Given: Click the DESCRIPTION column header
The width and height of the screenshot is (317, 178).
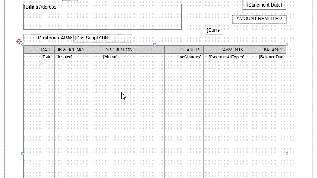Looking at the screenshot, I should tap(132, 50).
